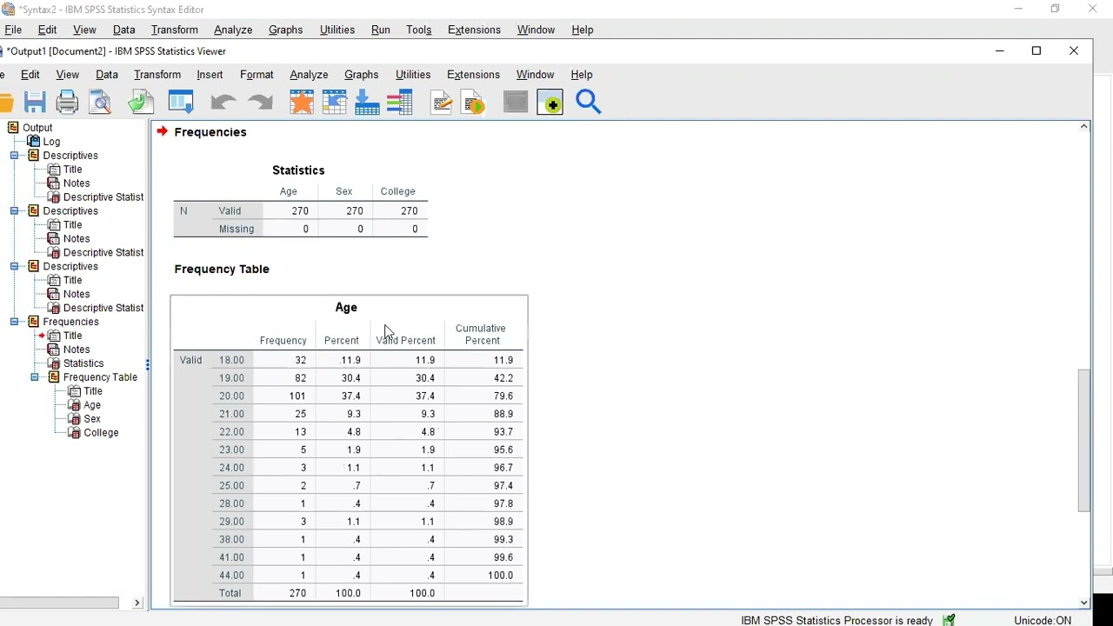Select Log item in the outline
1113x626 pixels.
(x=51, y=142)
